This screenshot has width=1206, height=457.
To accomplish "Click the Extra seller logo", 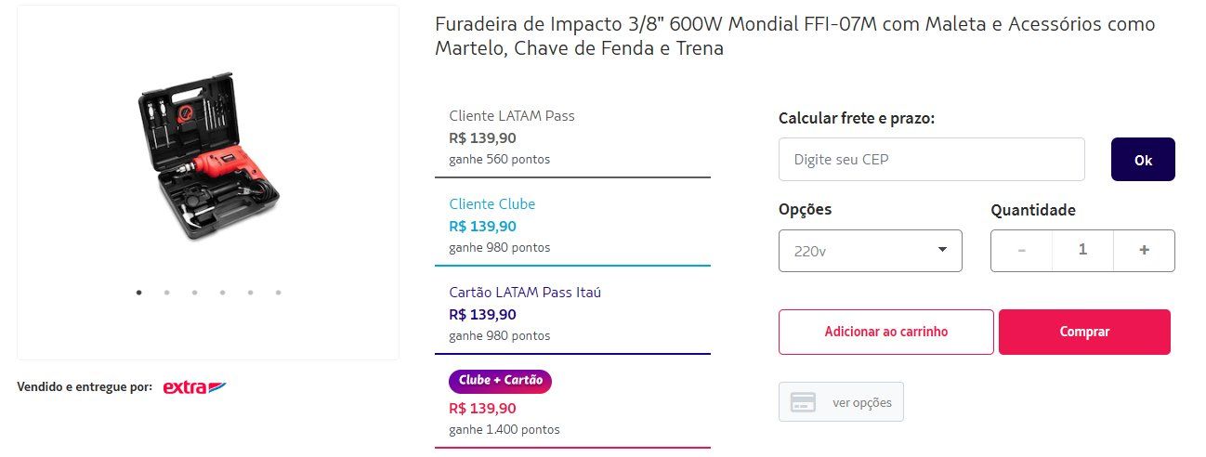I will coord(194,387).
